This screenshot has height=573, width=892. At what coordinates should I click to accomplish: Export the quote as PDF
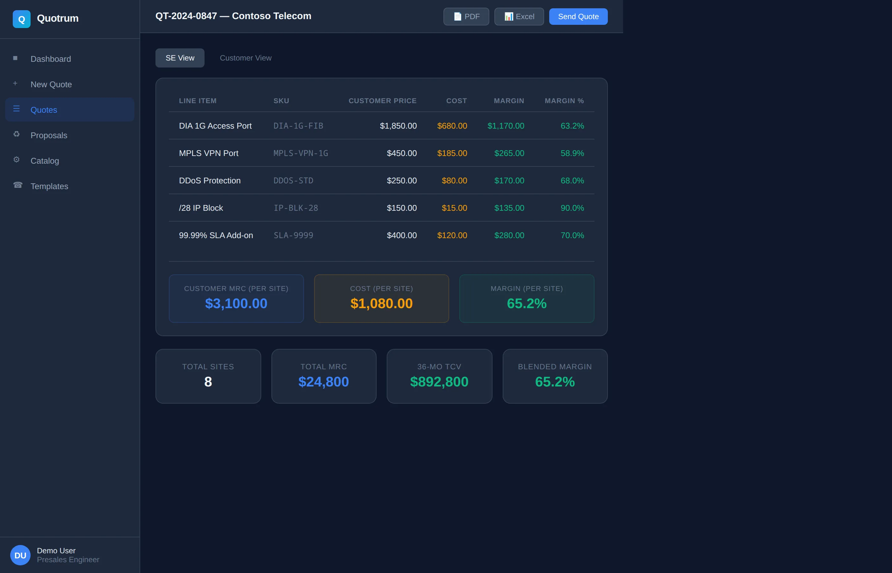(x=466, y=17)
